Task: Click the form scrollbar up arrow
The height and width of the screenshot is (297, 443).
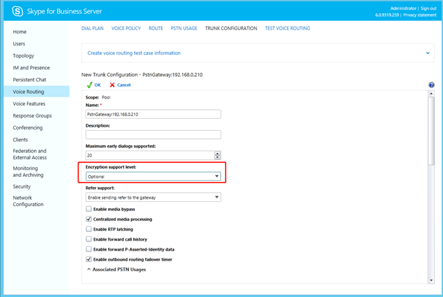Action: click(x=431, y=94)
